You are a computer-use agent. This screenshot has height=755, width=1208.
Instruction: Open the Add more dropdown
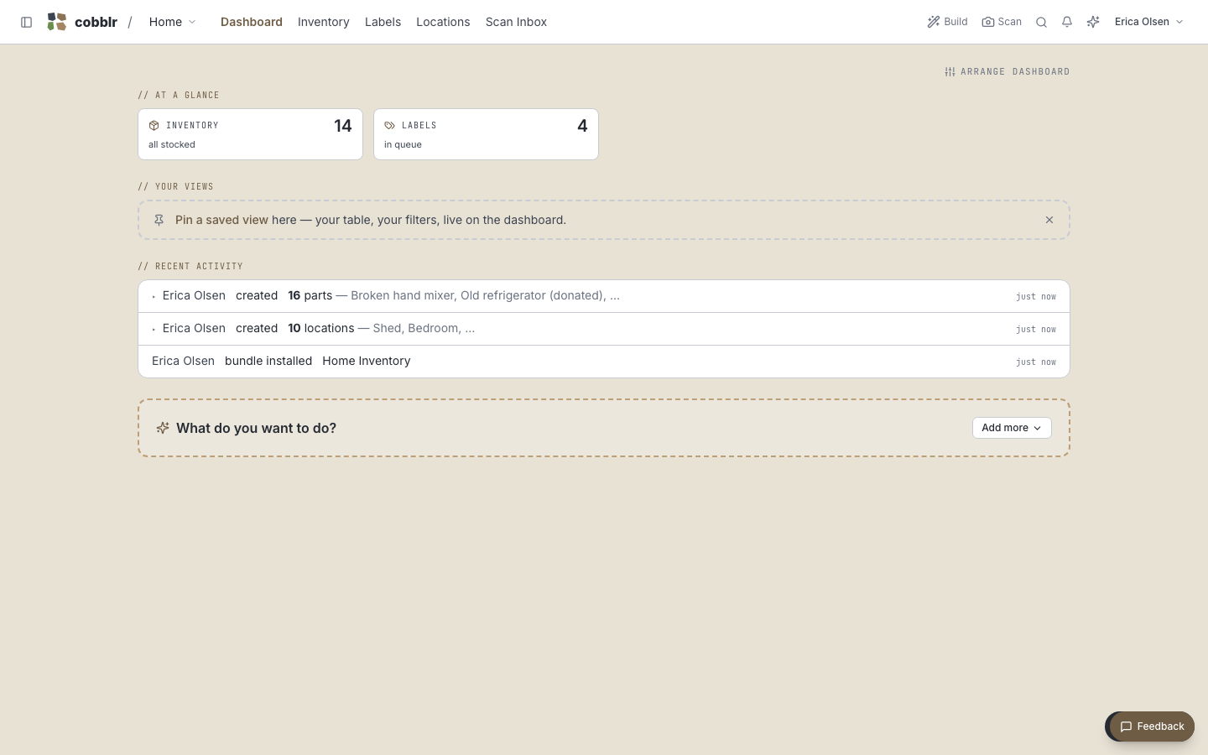click(1012, 428)
